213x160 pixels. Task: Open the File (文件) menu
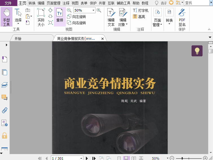8,3
